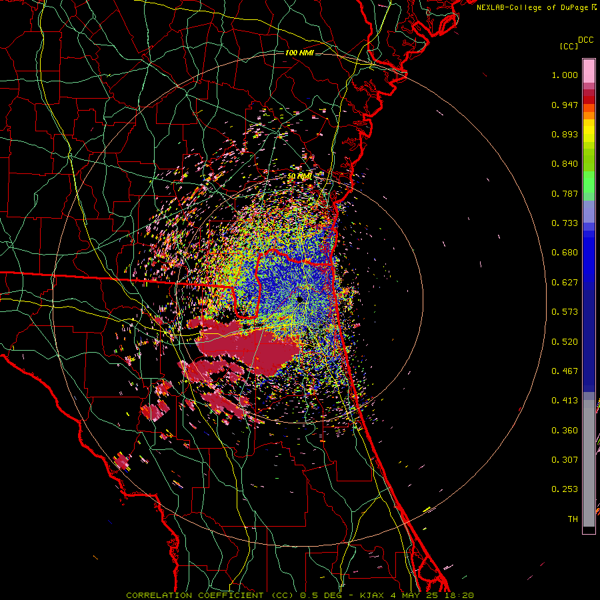This screenshot has width=600, height=600.
Task: Pick the orange swatch on the color bar
Action: (589, 115)
